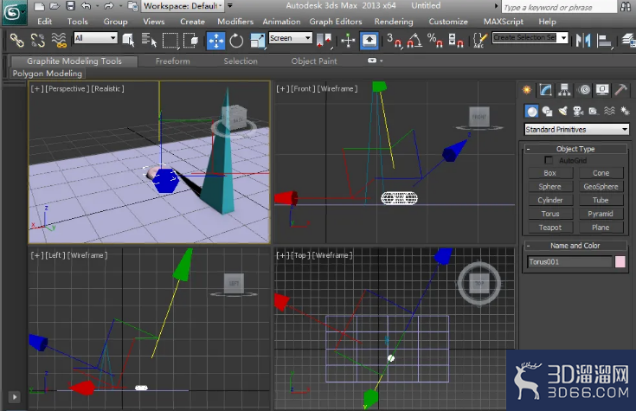Toggle the Keyboard Shortcut Override button
Image resolution: width=636 pixels, height=411 pixels.
pos(369,41)
